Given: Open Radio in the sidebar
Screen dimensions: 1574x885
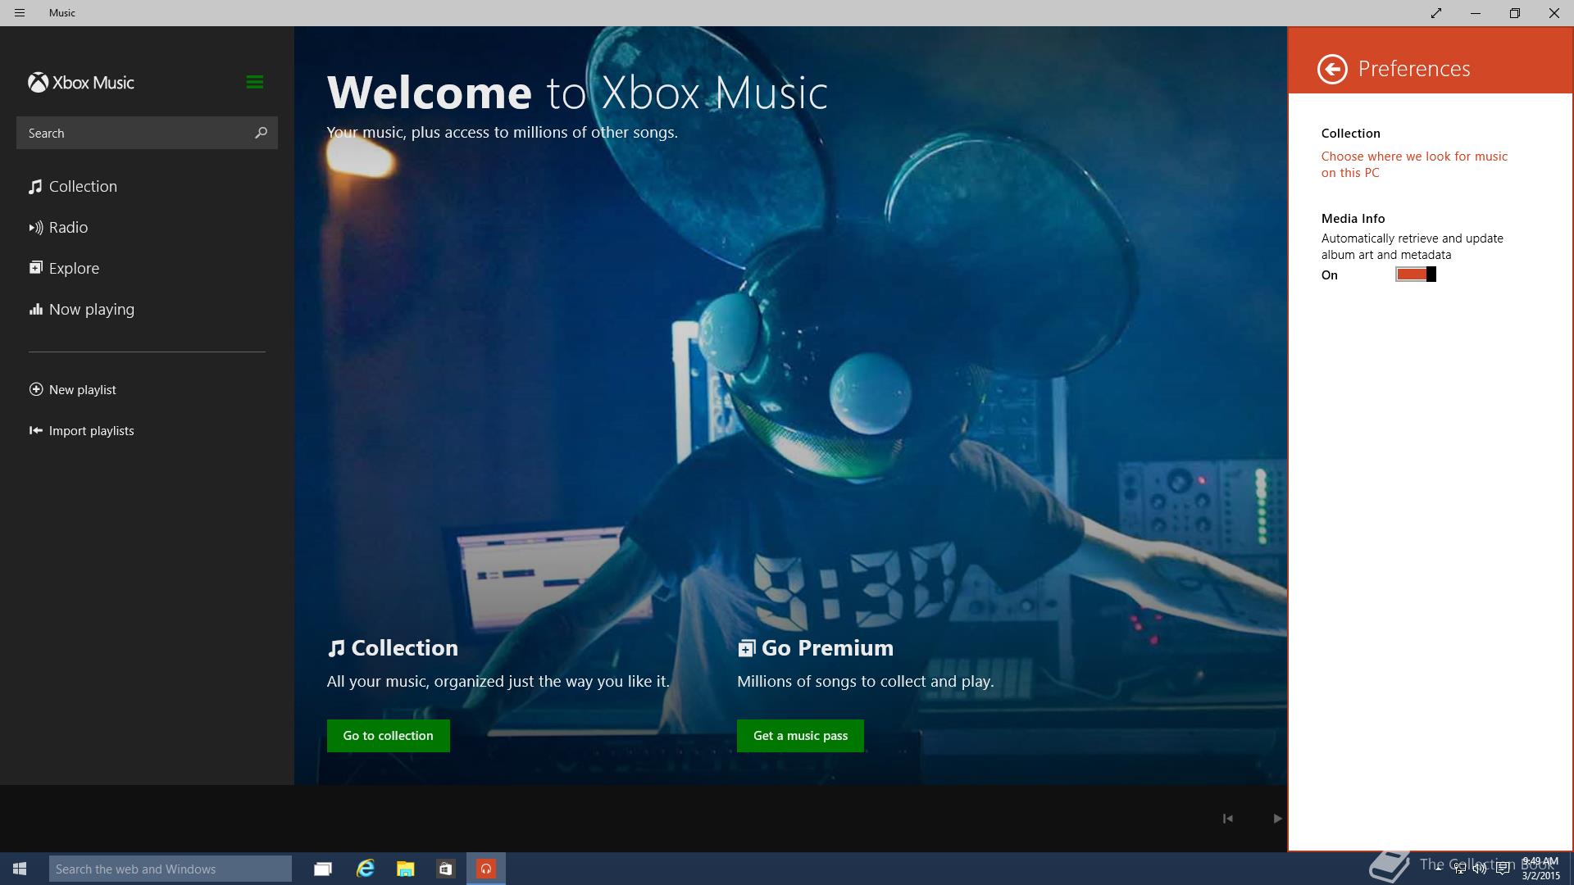Looking at the screenshot, I should click(x=59, y=228).
